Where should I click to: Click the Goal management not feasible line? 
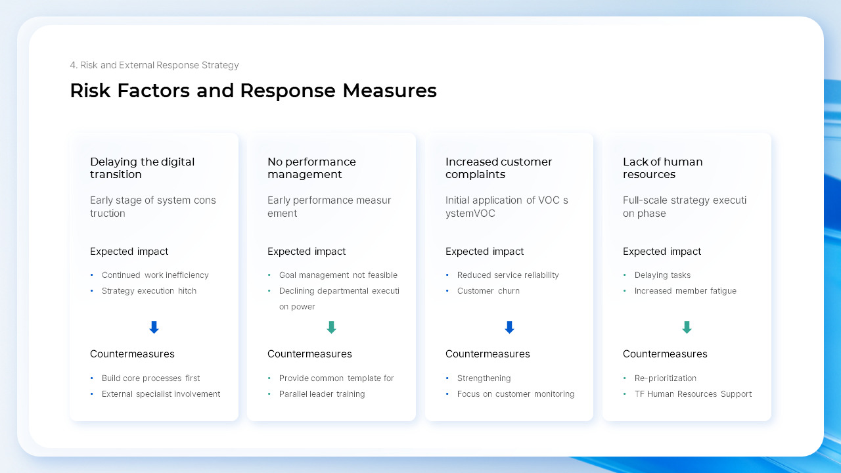pyautogui.click(x=338, y=275)
